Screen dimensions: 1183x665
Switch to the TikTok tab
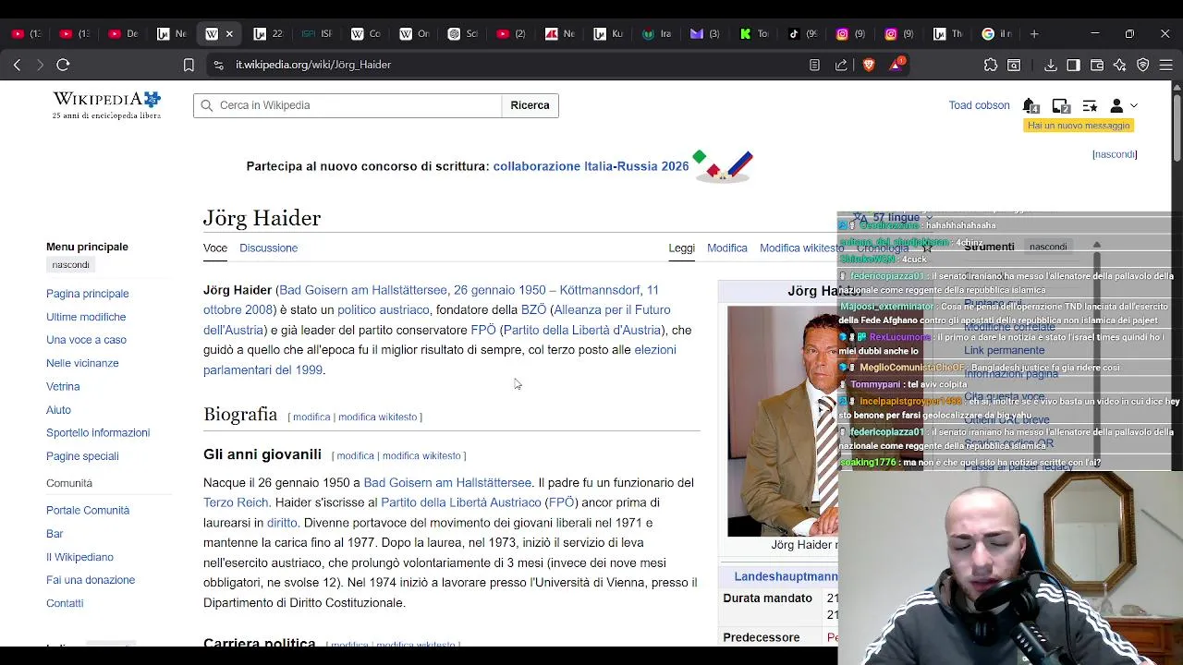(x=802, y=33)
